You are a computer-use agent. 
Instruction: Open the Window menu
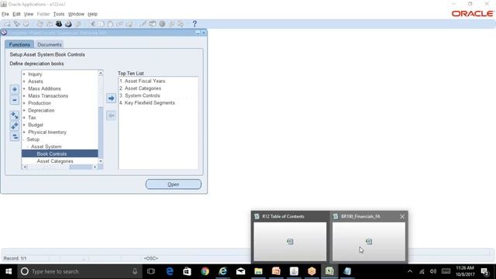coord(76,14)
